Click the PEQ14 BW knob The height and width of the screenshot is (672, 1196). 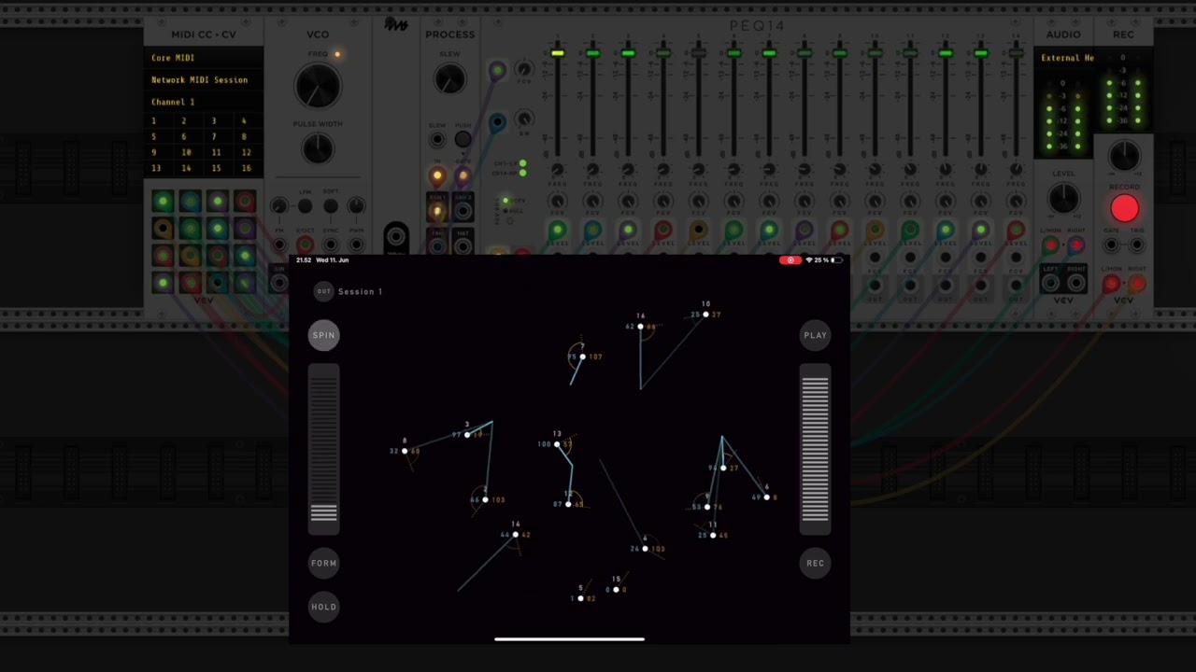pyautogui.click(x=524, y=119)
